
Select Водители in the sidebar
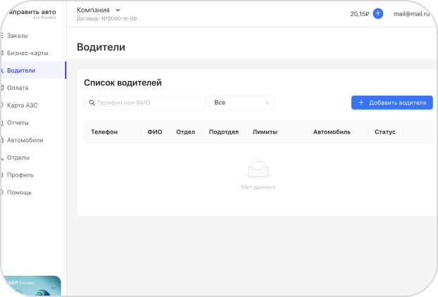21,70
